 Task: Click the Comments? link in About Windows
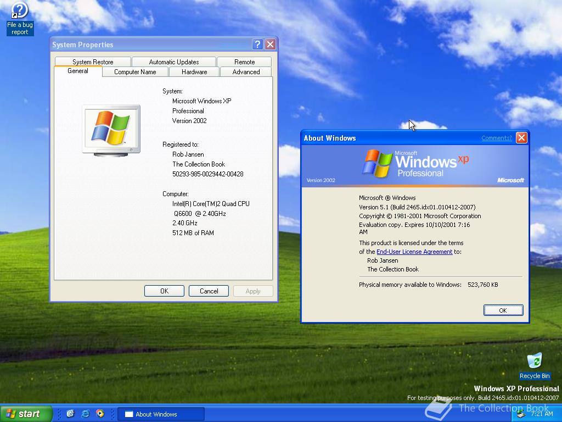pos(496,138)
